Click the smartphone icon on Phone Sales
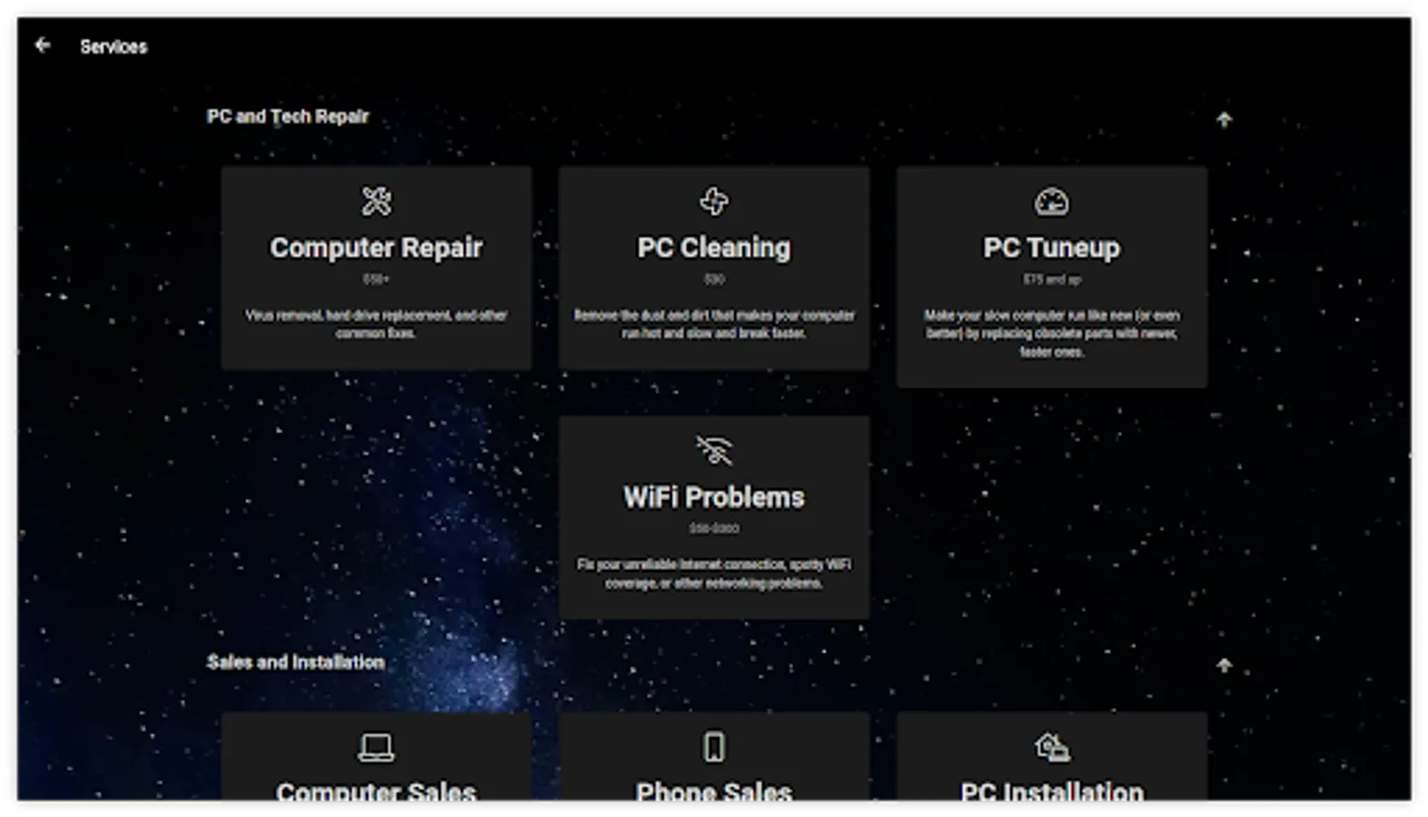The width and height of the screenshot is (1428, 817). 714,747
